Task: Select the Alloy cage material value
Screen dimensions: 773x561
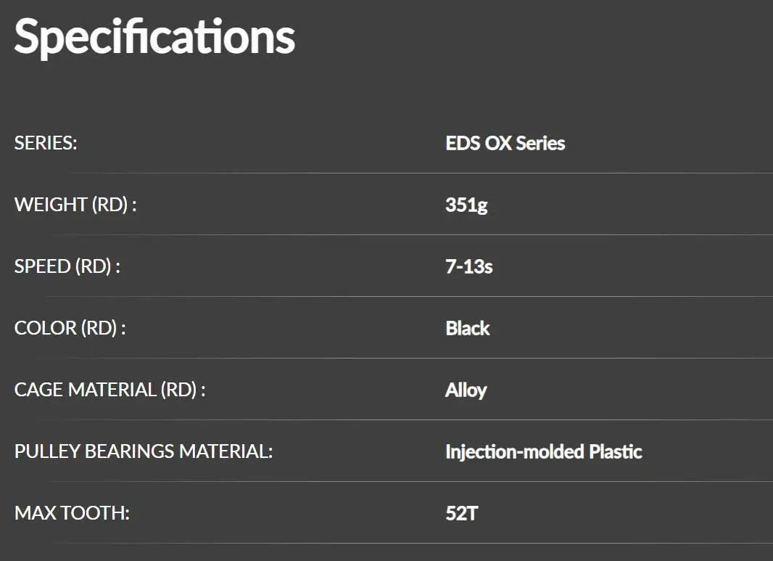Action: click(x=466, y=390)
